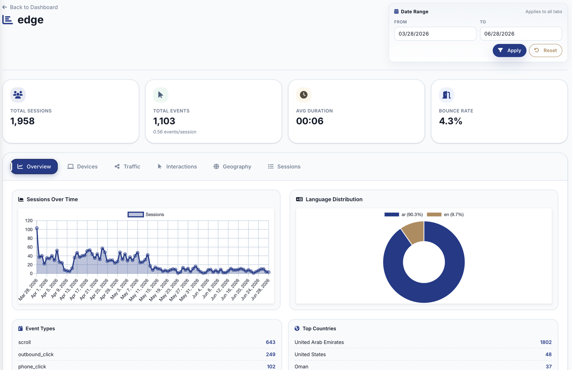Image resolution: width=572 pixels, height=370 pixels.
Task: Click the chart icon next to edge title
Action: (x=8, y=20)
